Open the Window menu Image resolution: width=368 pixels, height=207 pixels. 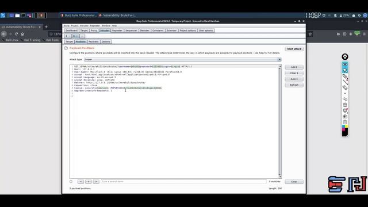[106, 26]
